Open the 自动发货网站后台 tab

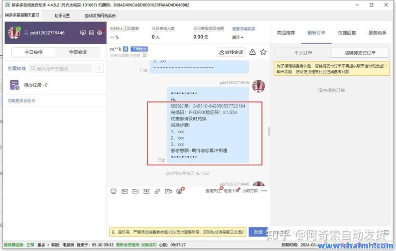[100, 16]
